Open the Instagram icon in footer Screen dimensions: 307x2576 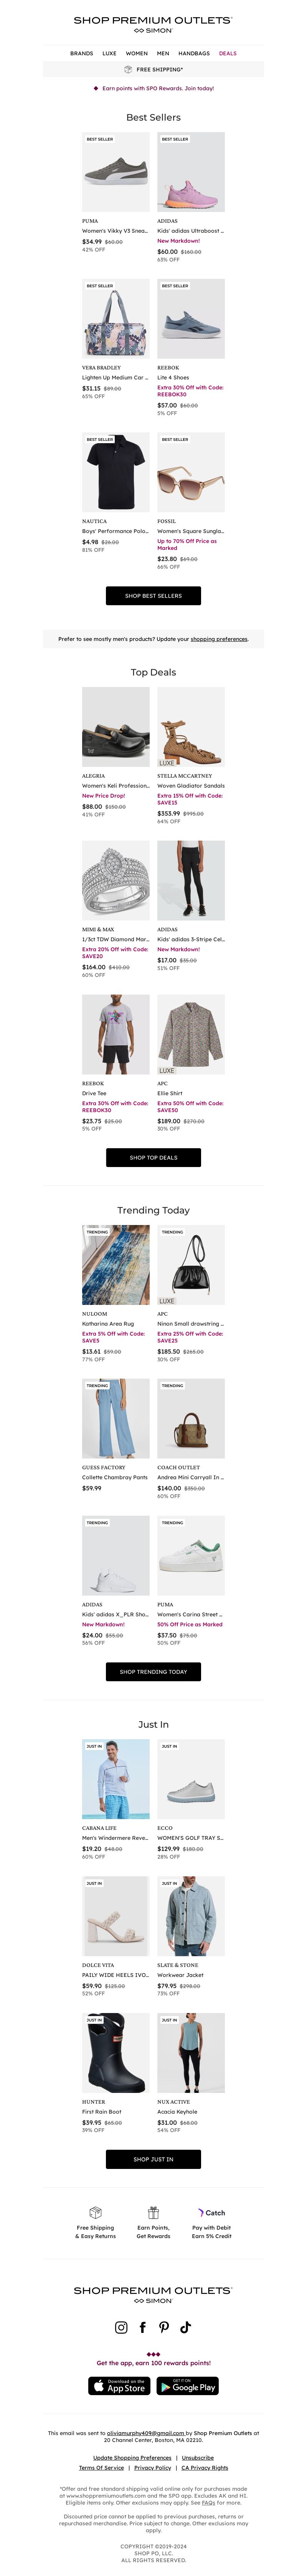pyautogui.click(x=121, y=2327)
